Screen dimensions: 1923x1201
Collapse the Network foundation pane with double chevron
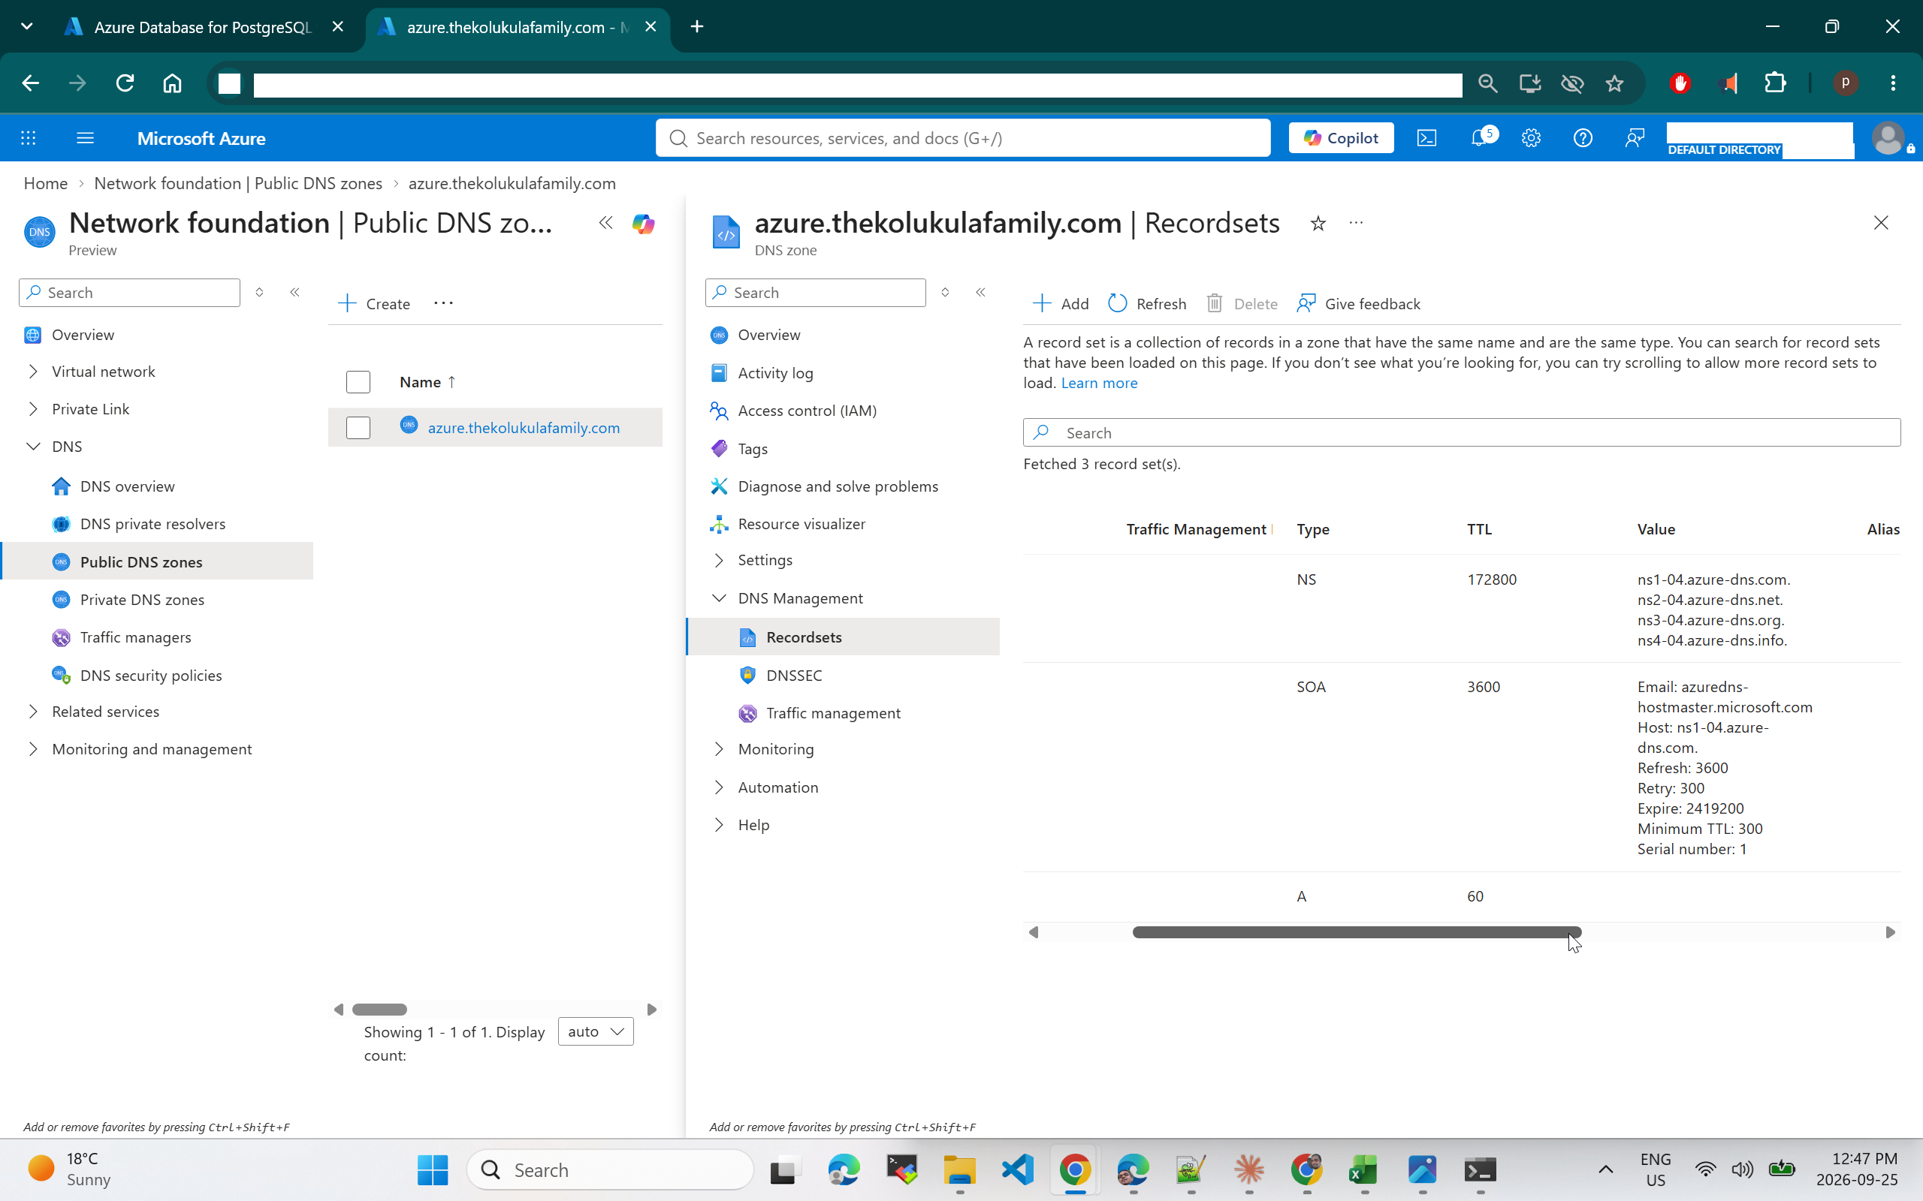click(x=605, y=223)
